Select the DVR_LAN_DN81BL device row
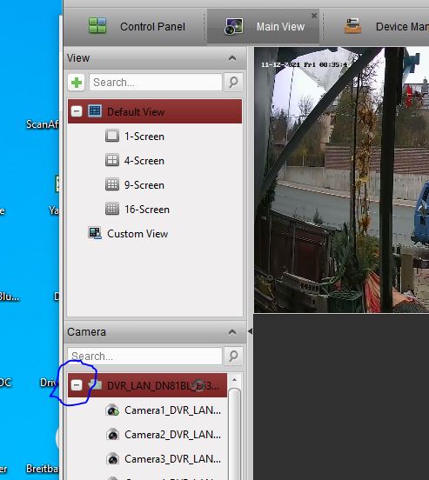Image resolution: width=429 pixels, height=480 pixels. 147,385
